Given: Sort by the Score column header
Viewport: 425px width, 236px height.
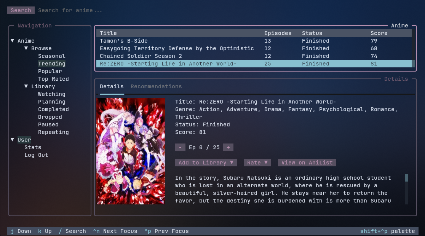Looking at the screenshot, I should pos(379,33).
